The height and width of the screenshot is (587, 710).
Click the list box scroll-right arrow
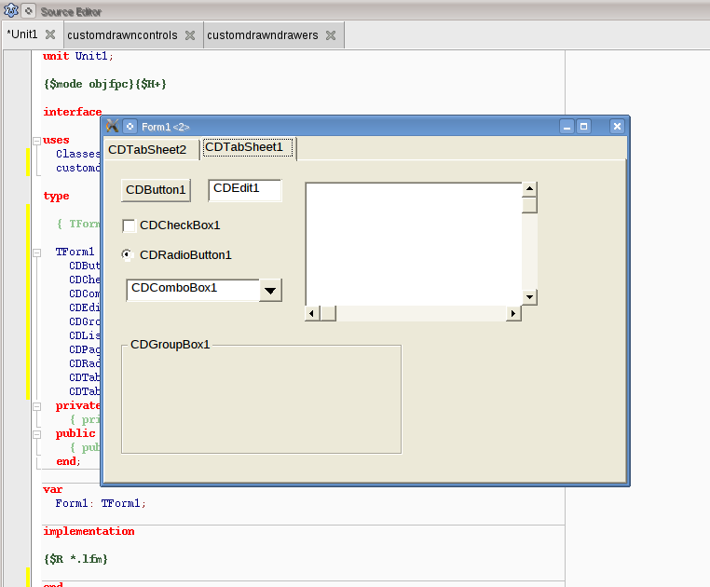coord(513,314)
